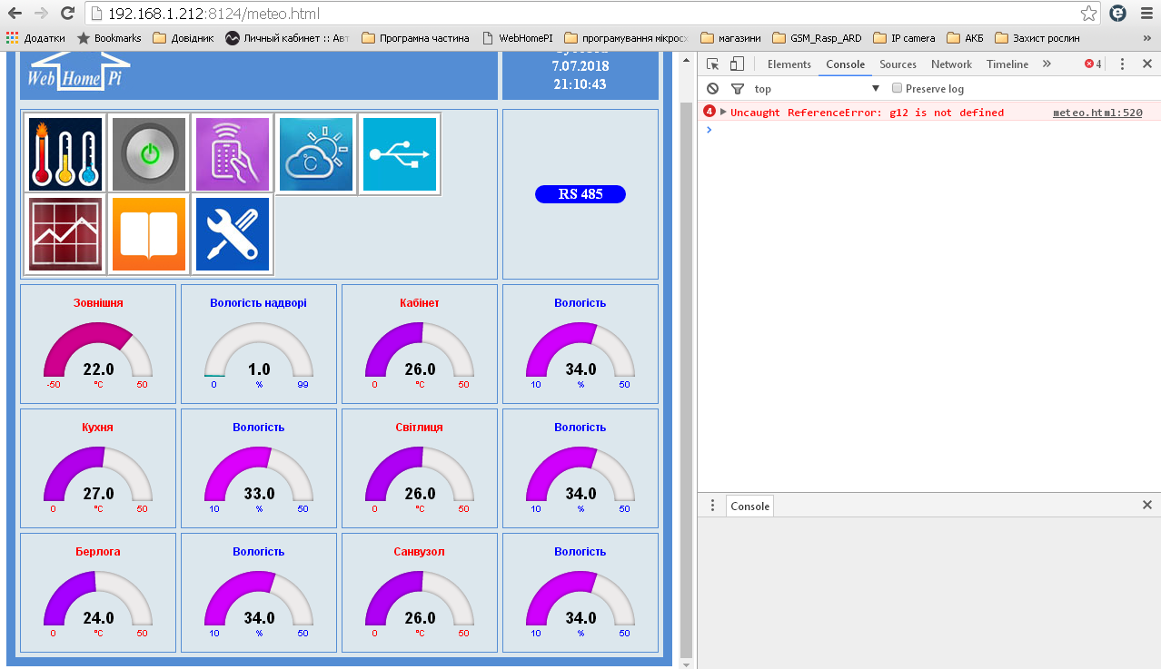Click the browser forward arrow

[41, 14]
